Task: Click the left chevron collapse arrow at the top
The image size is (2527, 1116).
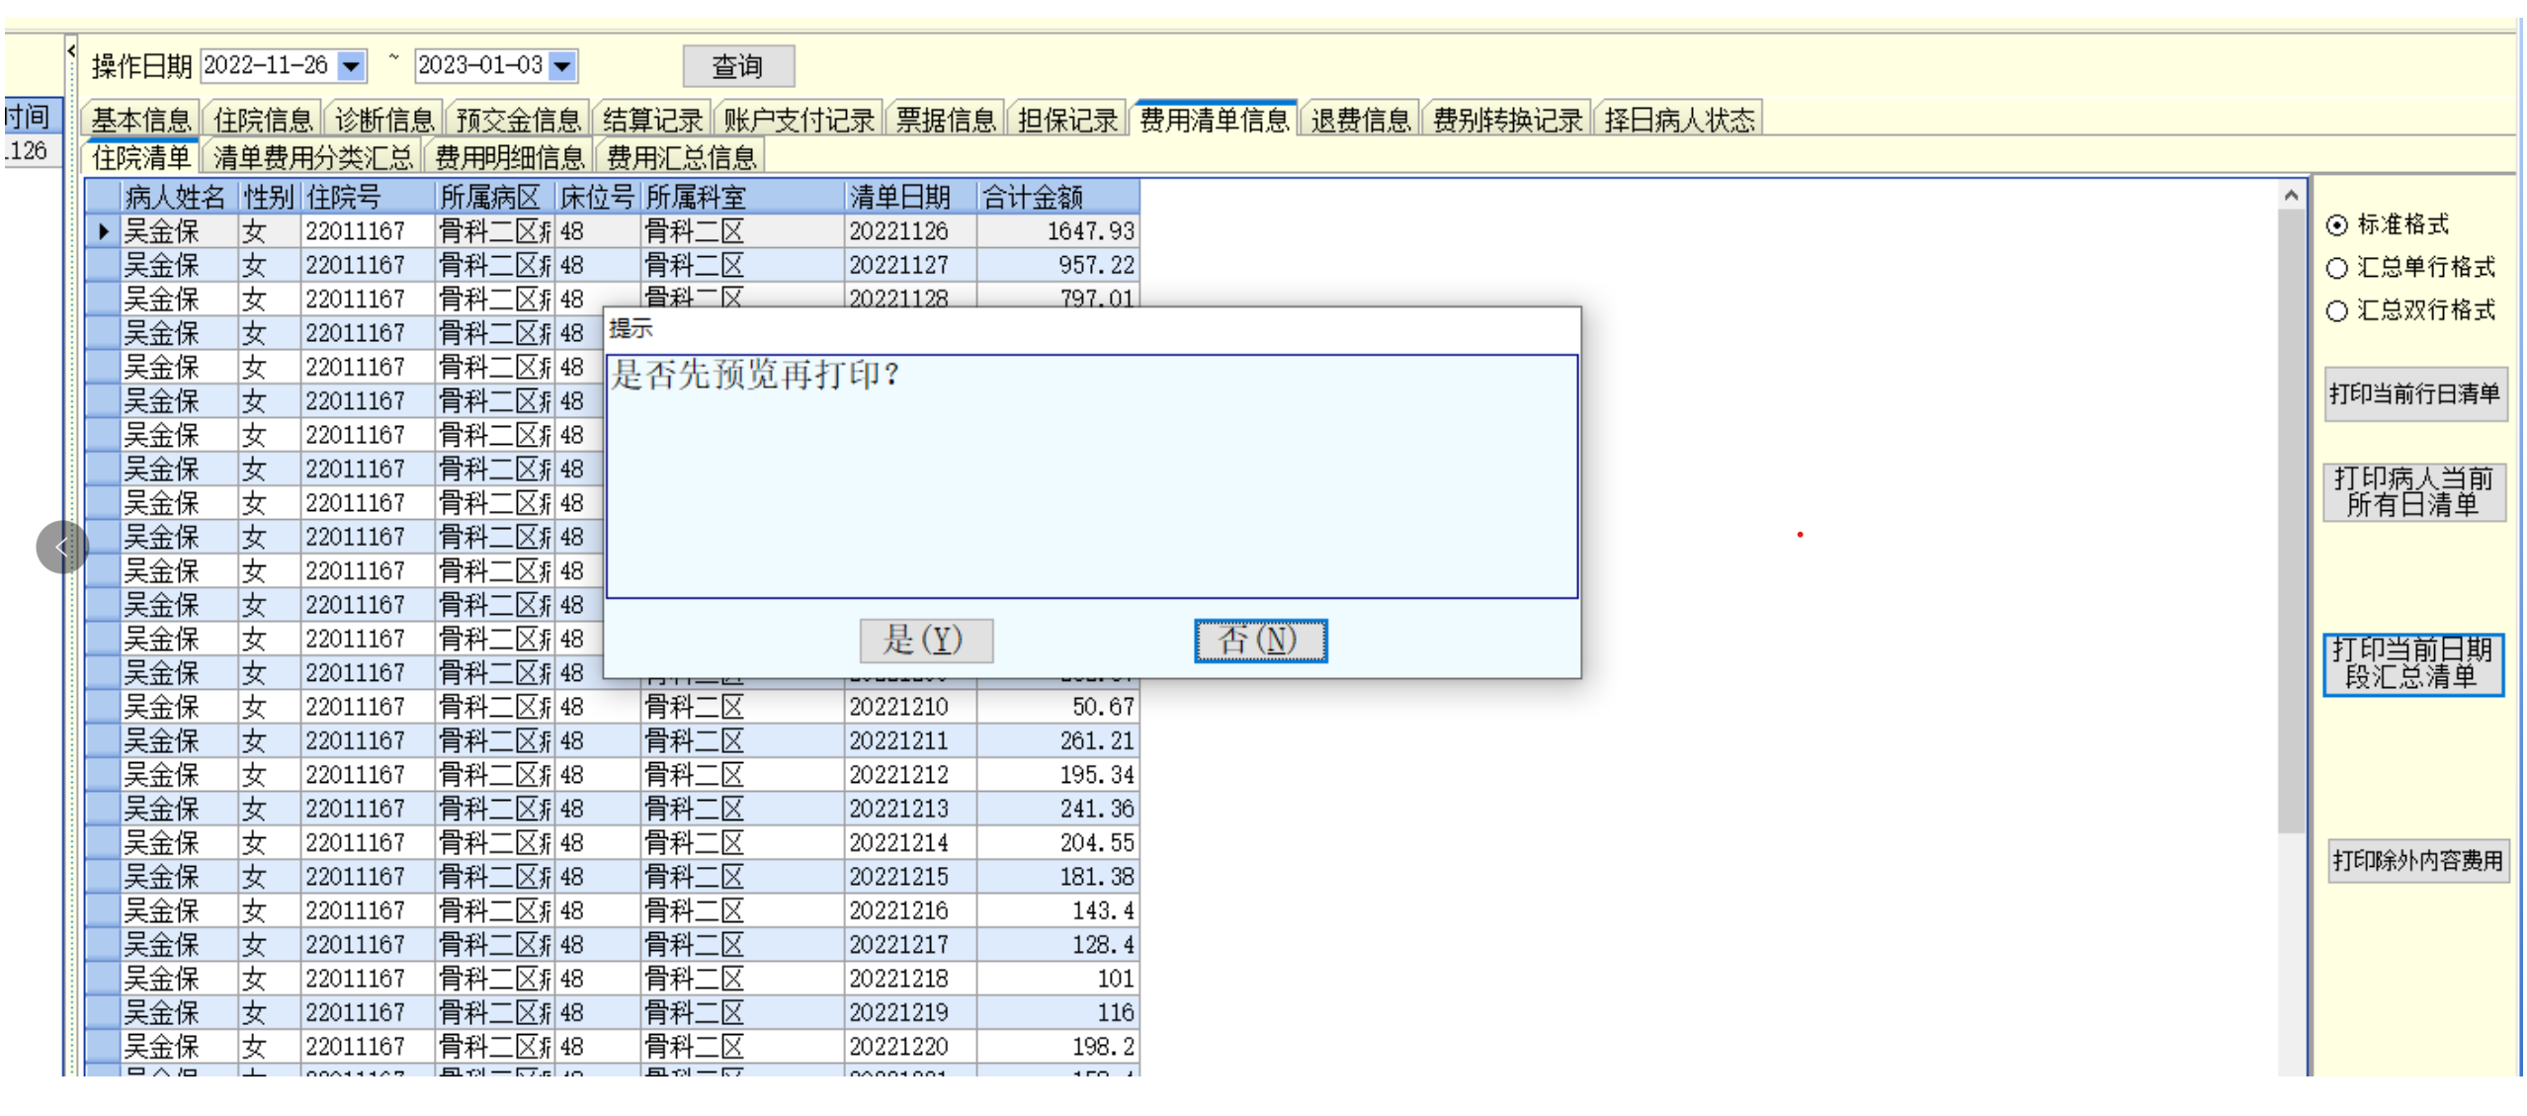Action: click(x=71, y=49)
